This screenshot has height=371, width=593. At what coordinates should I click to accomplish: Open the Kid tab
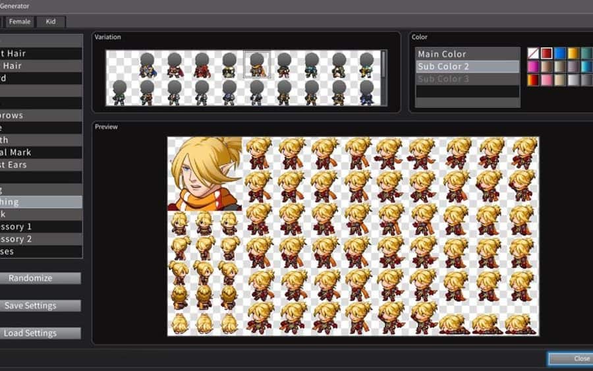tap(51, 22)
